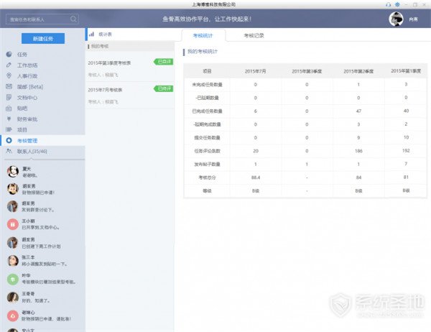The height and width of the screenshot is (332, 431).
Task: Click the 192 comment count cell
Action: coord(406,150)
